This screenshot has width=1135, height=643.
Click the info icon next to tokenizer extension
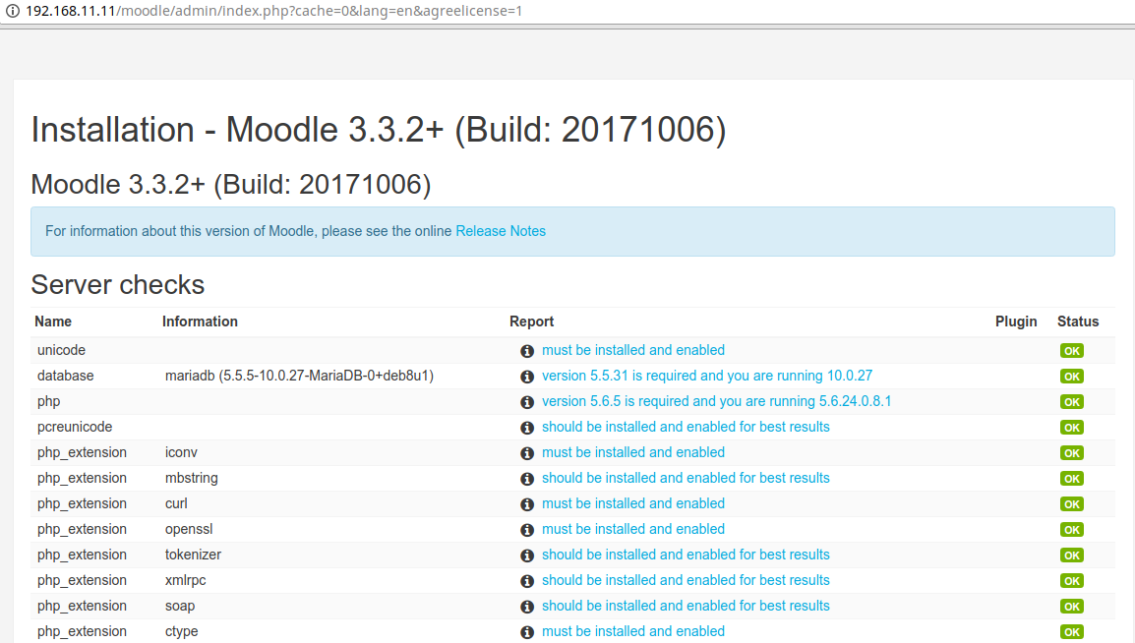click(527, 555)
